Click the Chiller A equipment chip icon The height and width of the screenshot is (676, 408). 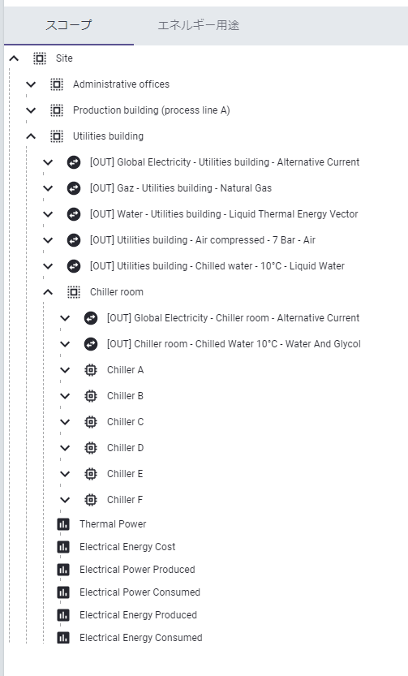point(91,370)
